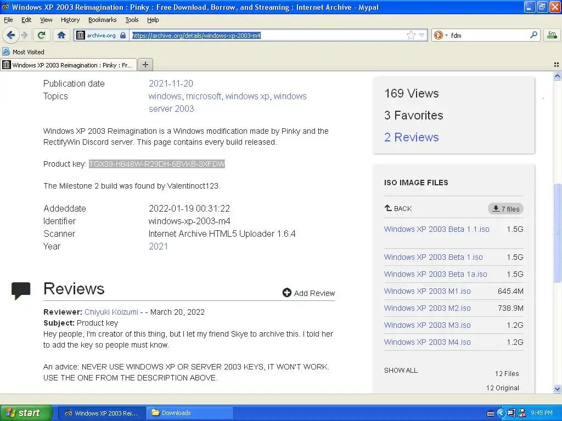
Task: Click the user accounts tray icon
Action: 522,413
